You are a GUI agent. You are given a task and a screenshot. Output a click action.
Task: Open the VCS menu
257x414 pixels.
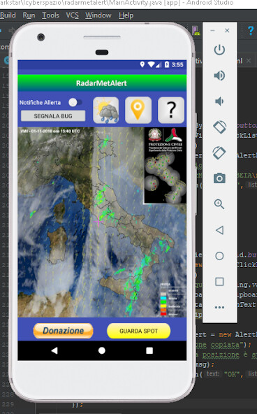click(x=72, y=15)
